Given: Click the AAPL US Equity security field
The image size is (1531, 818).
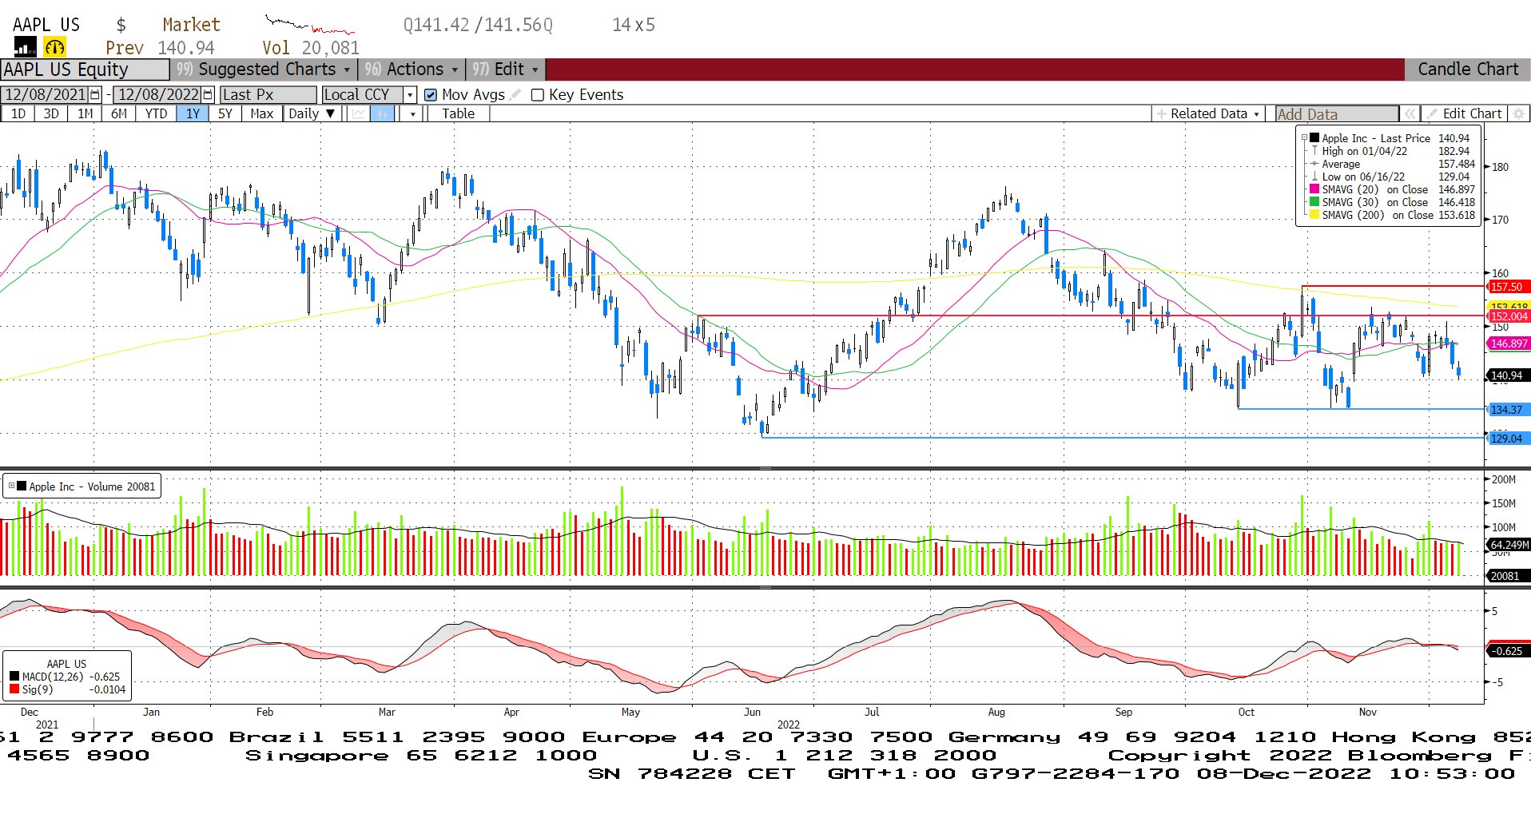Looking at the screenshot, I should coord(85,69).
